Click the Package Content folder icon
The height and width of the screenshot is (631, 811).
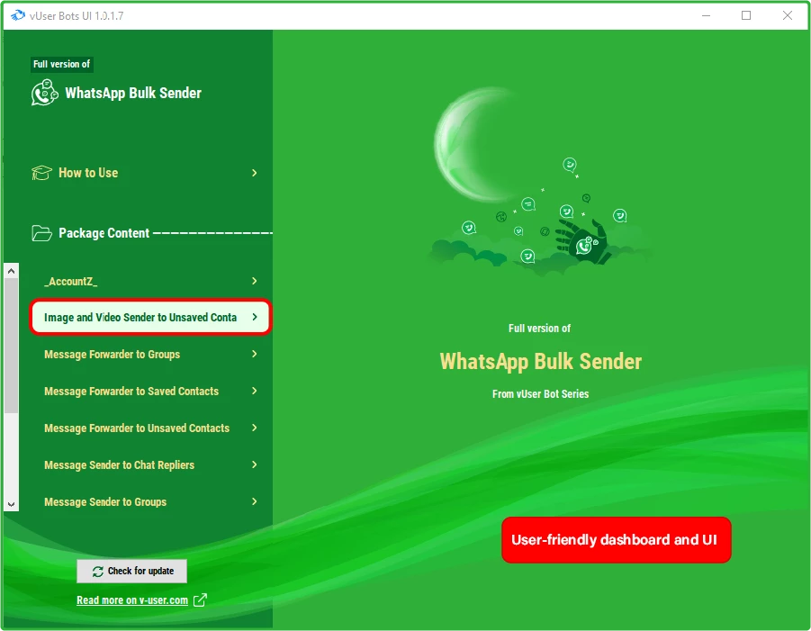[41, 233]
